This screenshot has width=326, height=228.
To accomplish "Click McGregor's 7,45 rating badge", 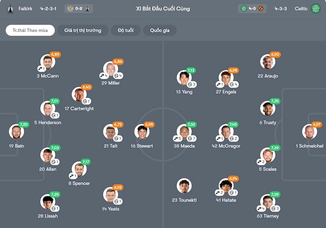I will [x=233, y=125].
